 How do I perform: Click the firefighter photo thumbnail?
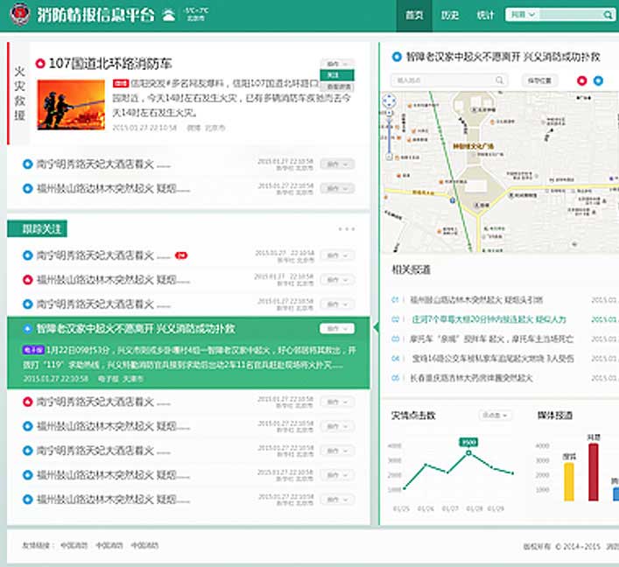point(66,105)
